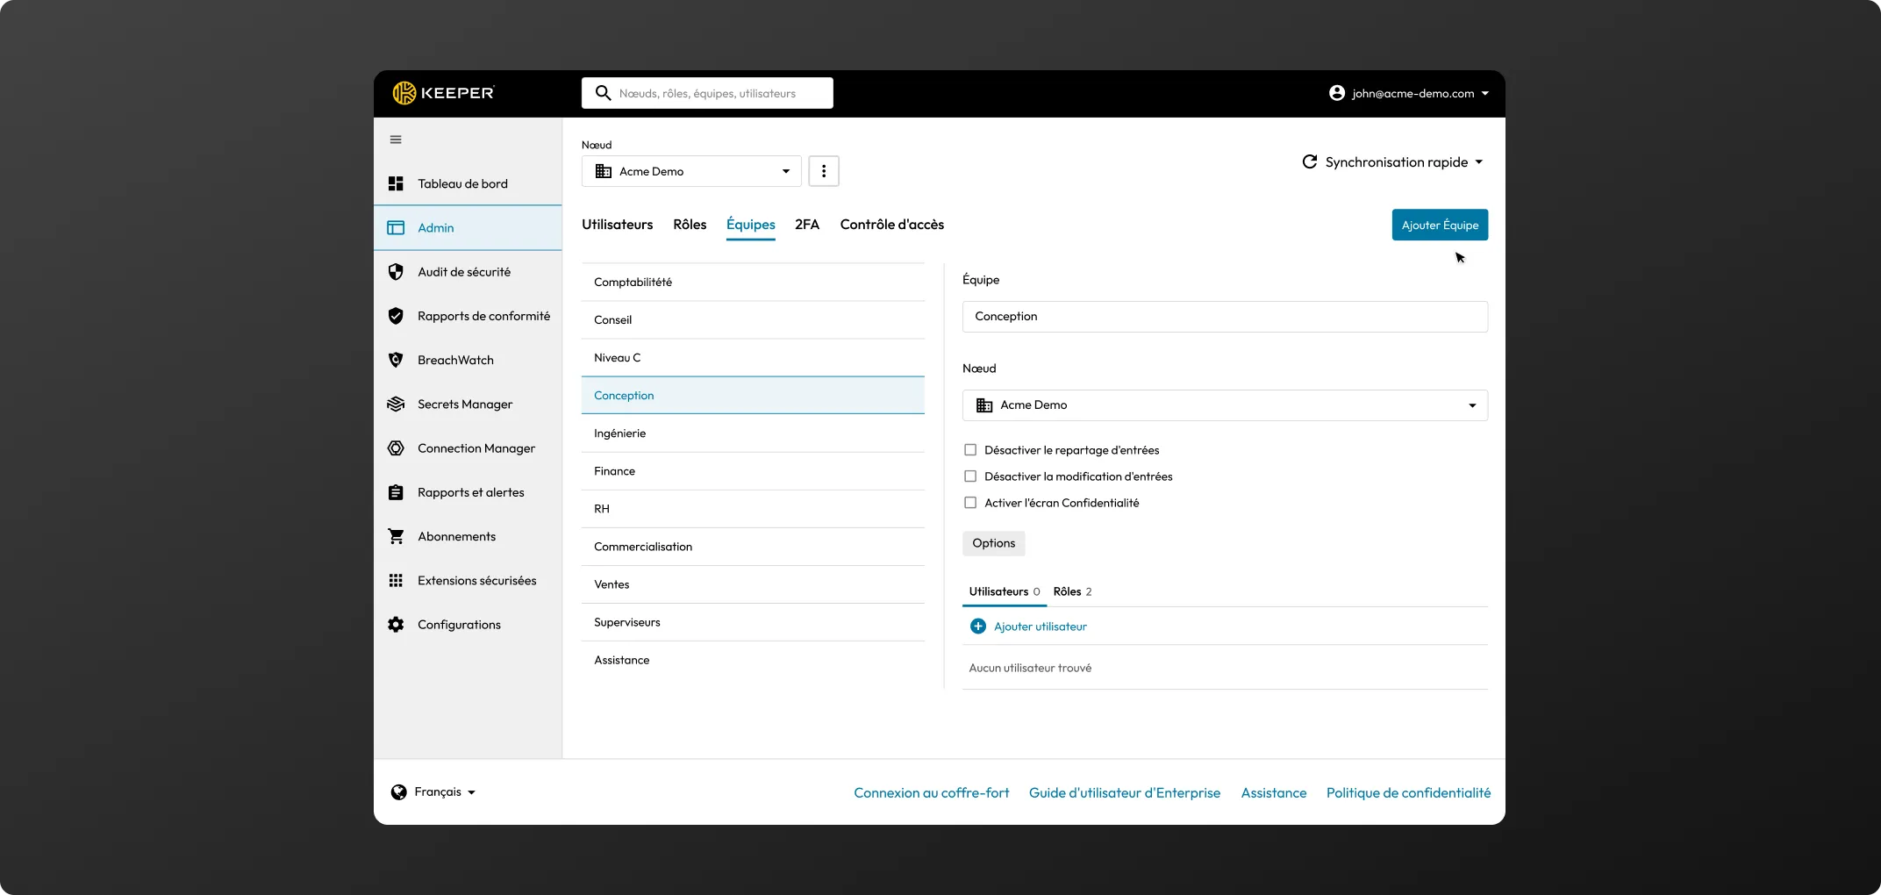Show team Utilisateurs 0 sub-tab
This screenshot has height=895, width=1881.
[x=1005, y=591]
